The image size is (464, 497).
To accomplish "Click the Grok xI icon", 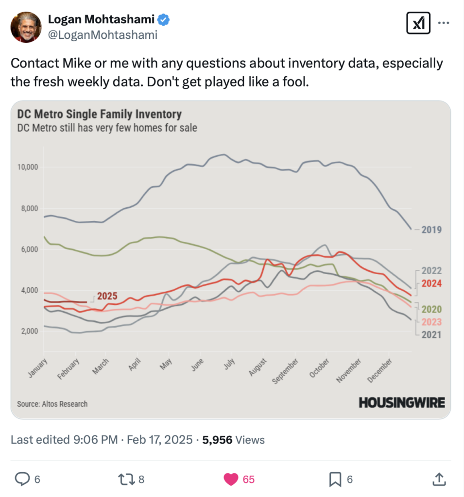I will pyautogui.click(x=418, y=23).
